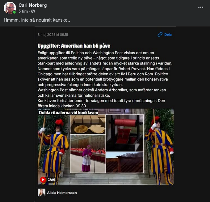Screen dimensions: 210x202
Task: Play the video via red play button
Action: click(x=43, y=179)
